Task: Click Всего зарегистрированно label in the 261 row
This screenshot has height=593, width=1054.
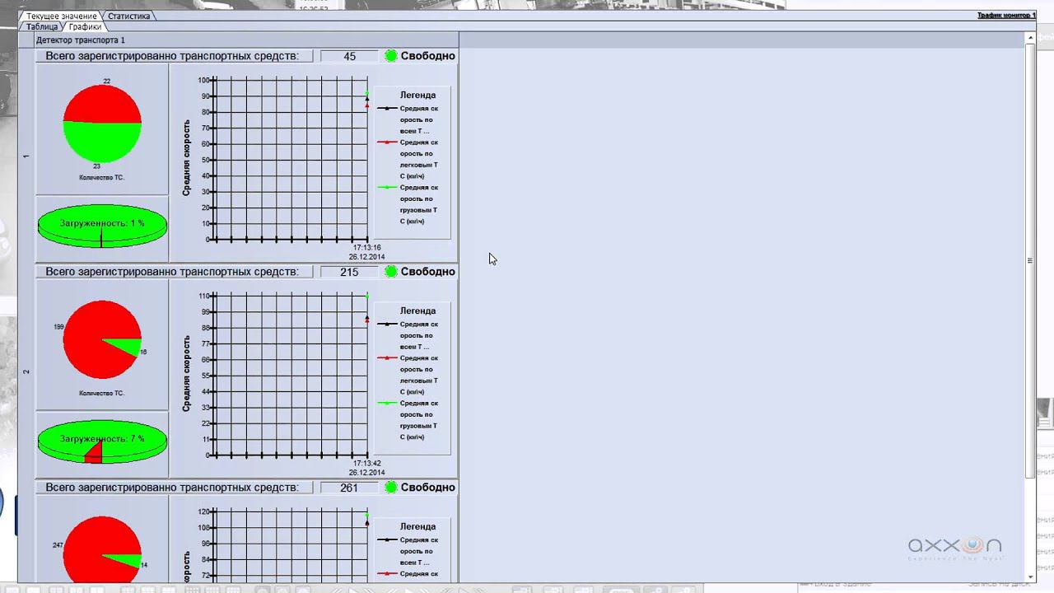Action: pyautogui.click(x=172, y=488)
